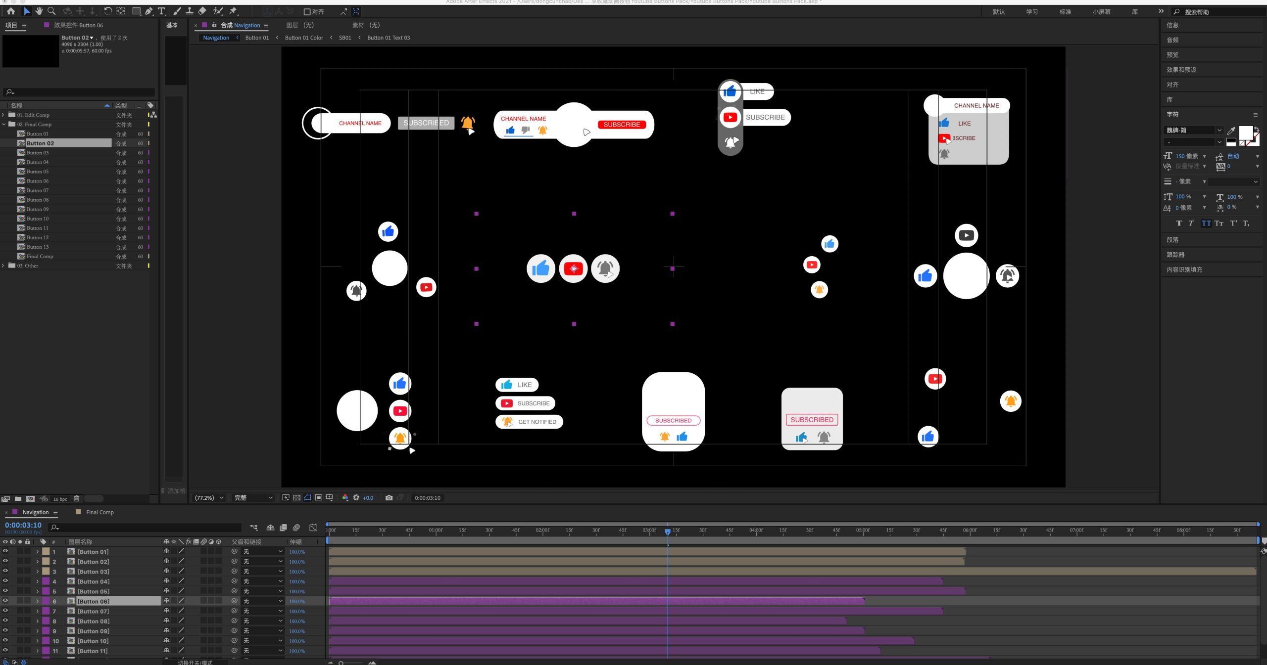Select the Zoom magnifier tool

pyautogui.click(x=51, y=11)
